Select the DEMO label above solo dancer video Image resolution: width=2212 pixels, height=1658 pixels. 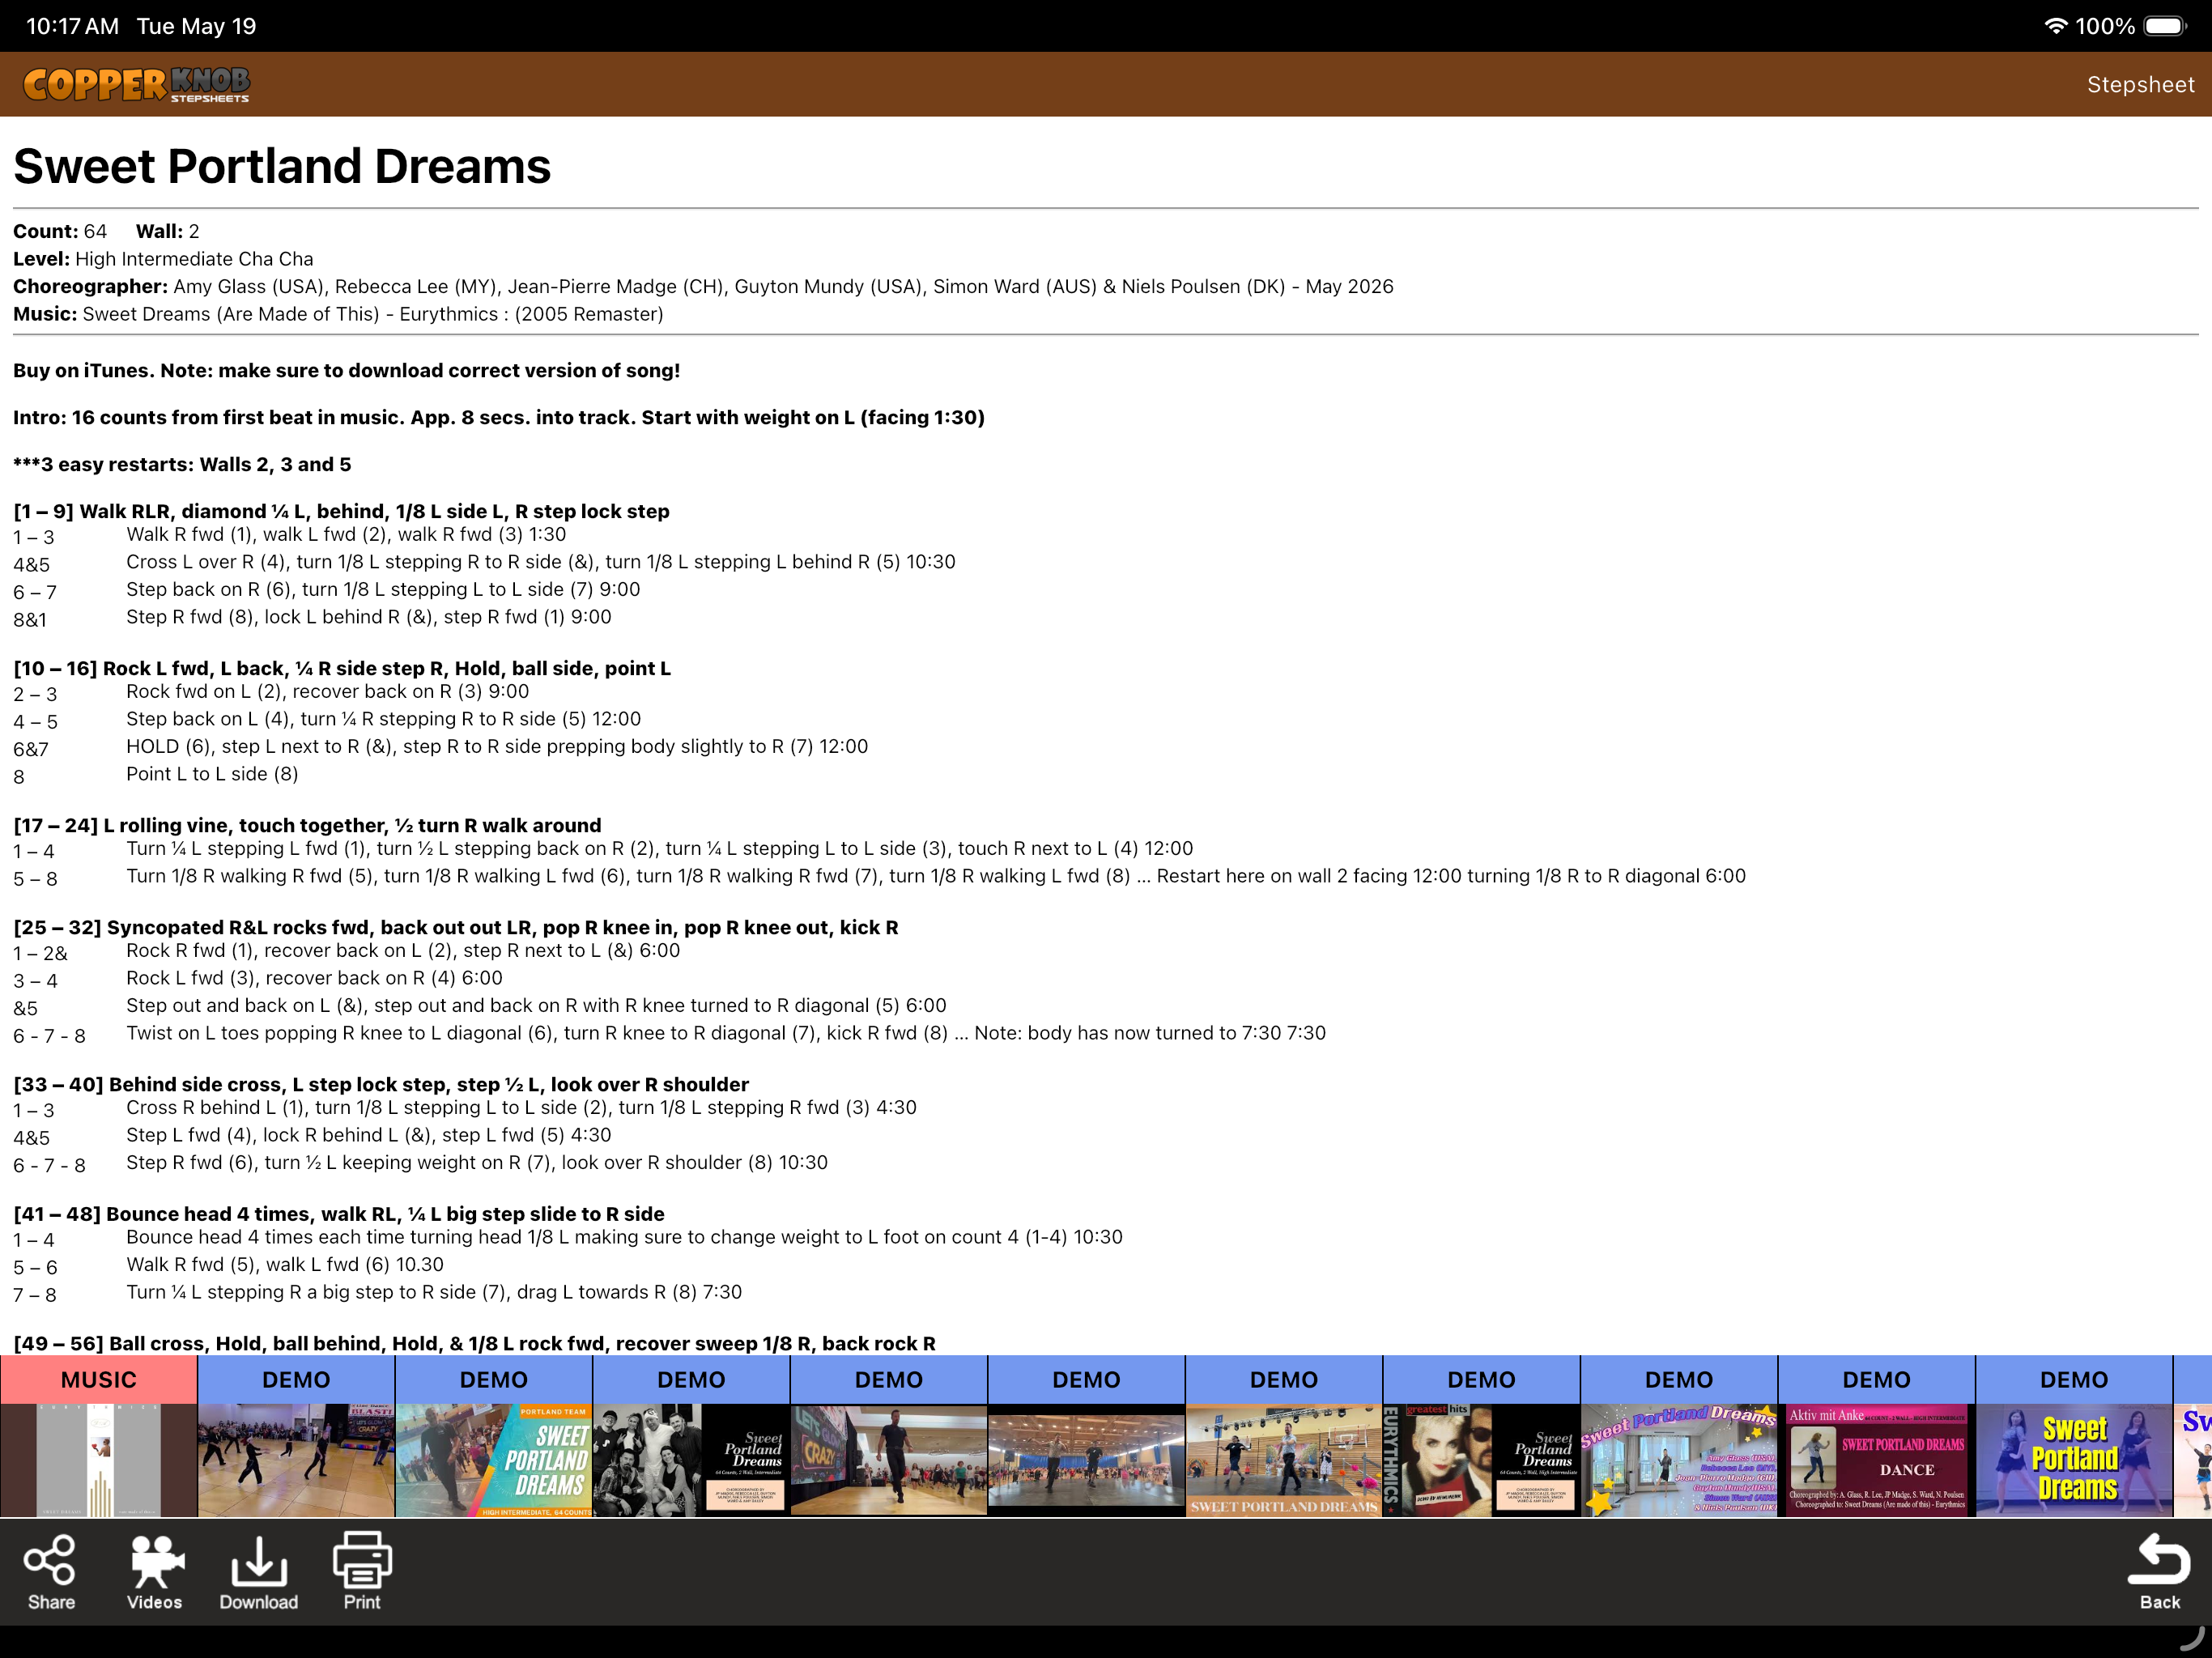tap(889, 1380)
